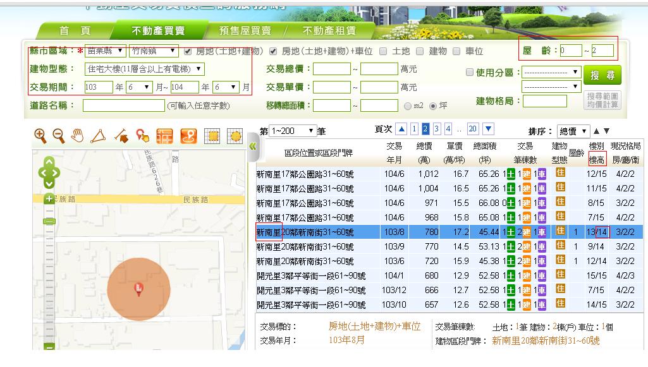Go to results page 3
This screenshot has width=648, height=367.
coord(436,129)
